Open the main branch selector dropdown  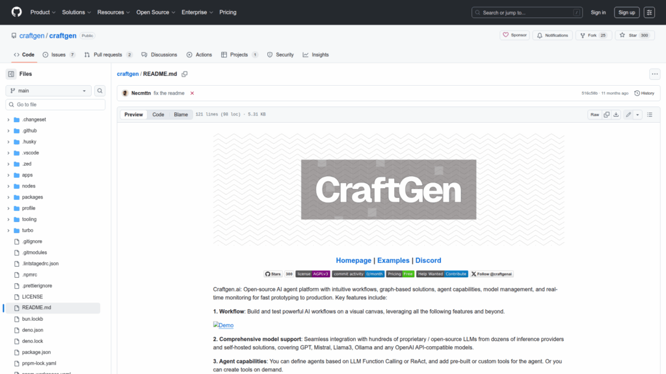49,91
